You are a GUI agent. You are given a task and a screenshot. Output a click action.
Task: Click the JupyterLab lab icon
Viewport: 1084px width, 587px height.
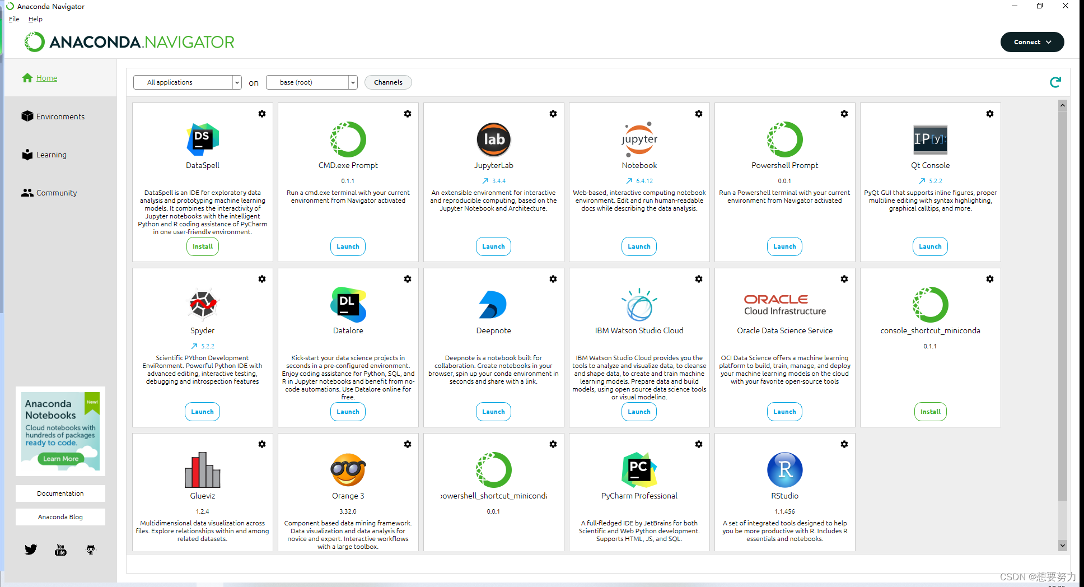click(494, 139)
